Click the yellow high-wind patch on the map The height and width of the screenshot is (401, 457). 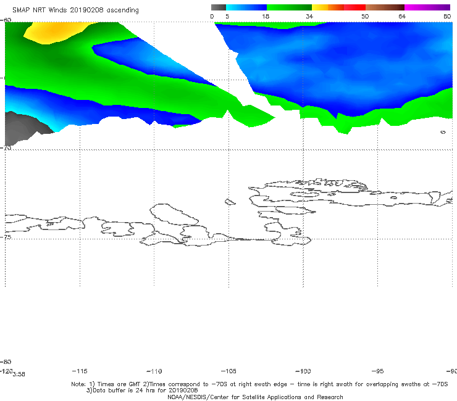tap(57, 32)
